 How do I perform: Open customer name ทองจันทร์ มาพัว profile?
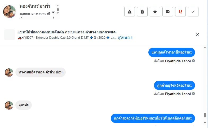[35, 6]
